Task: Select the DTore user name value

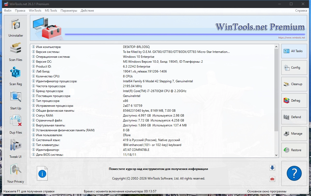Action: (x=127, y=135)
